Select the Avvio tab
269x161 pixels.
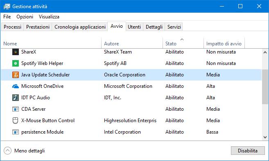coord(117,26)
